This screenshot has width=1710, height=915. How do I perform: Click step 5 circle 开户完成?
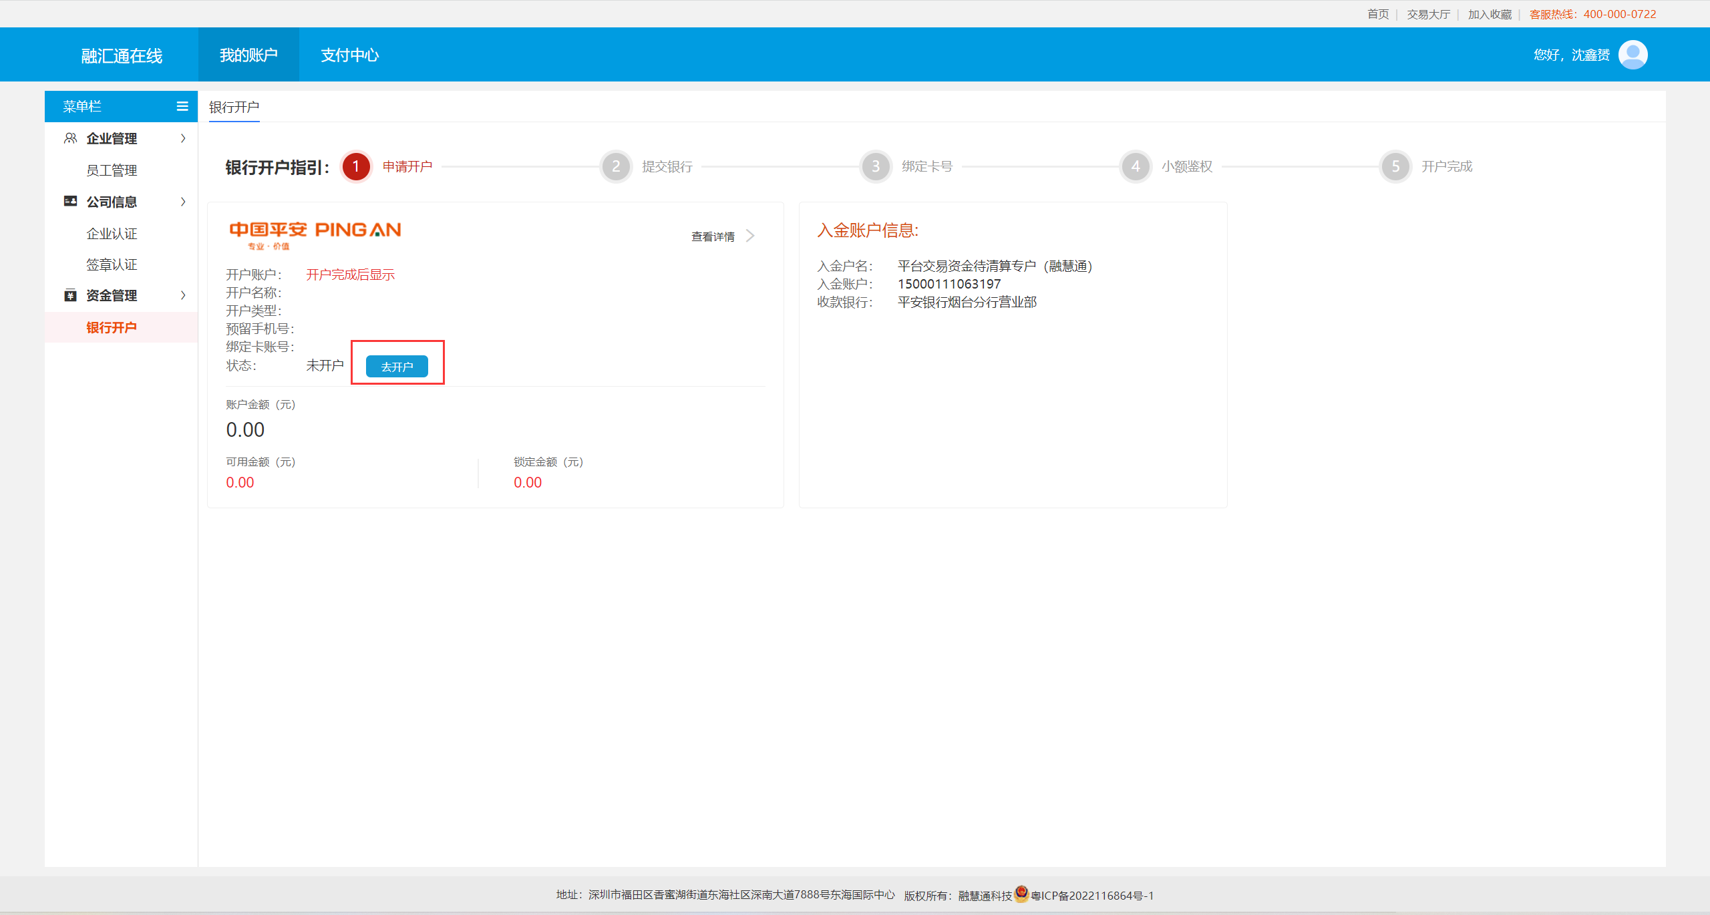(1395, 166)
